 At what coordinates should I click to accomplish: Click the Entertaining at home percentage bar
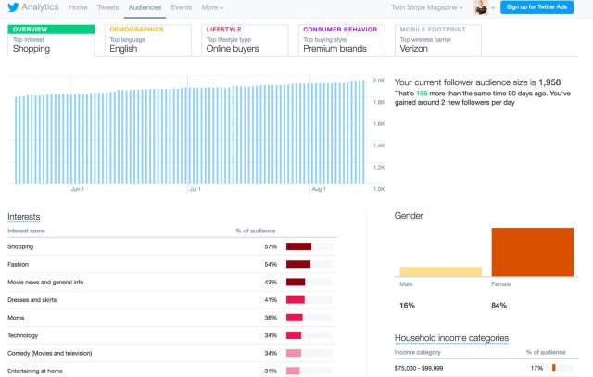click(309, 371)
